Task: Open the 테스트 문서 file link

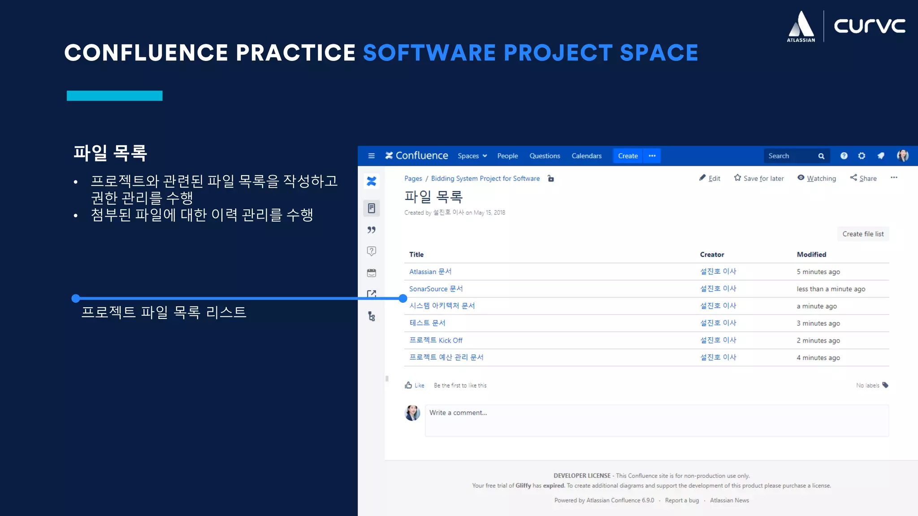Action: (x=427, y=323)
